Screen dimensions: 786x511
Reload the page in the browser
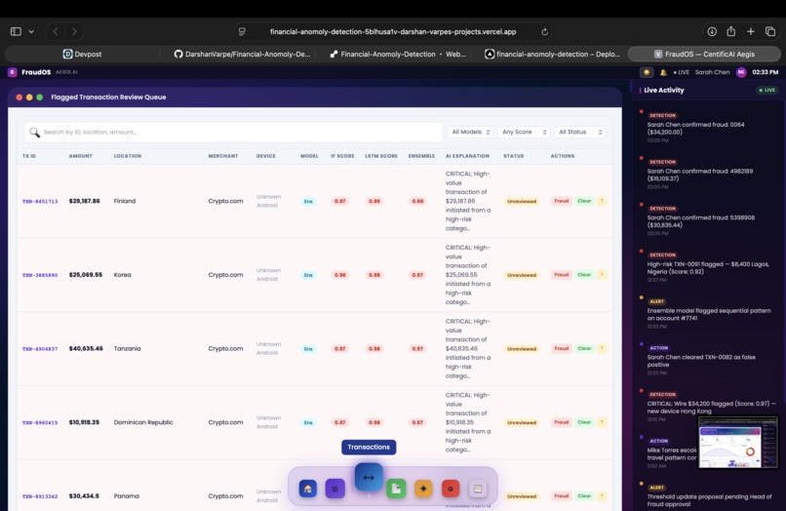pos(544,31)
